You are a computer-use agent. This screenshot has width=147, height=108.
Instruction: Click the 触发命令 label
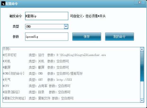(x=16, y=16)
